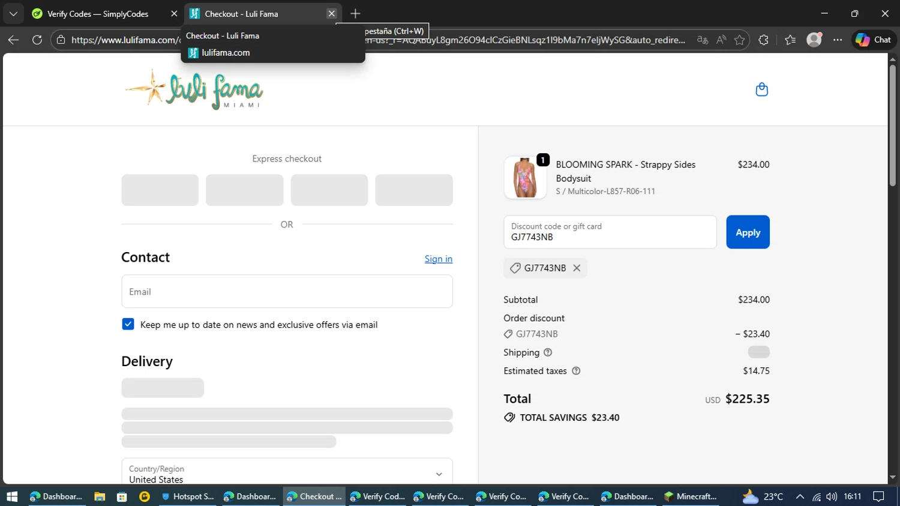900x506 pixels.
Task: Click the translate page icon
Action: click(x=703, y=40)
